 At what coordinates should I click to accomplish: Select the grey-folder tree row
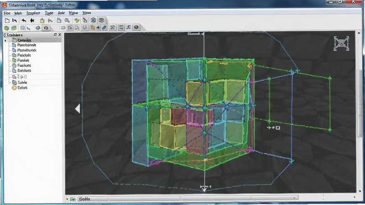(21, 55)
